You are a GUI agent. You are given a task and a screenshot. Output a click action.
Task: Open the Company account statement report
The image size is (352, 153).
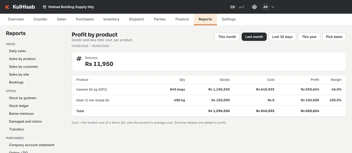32,145
